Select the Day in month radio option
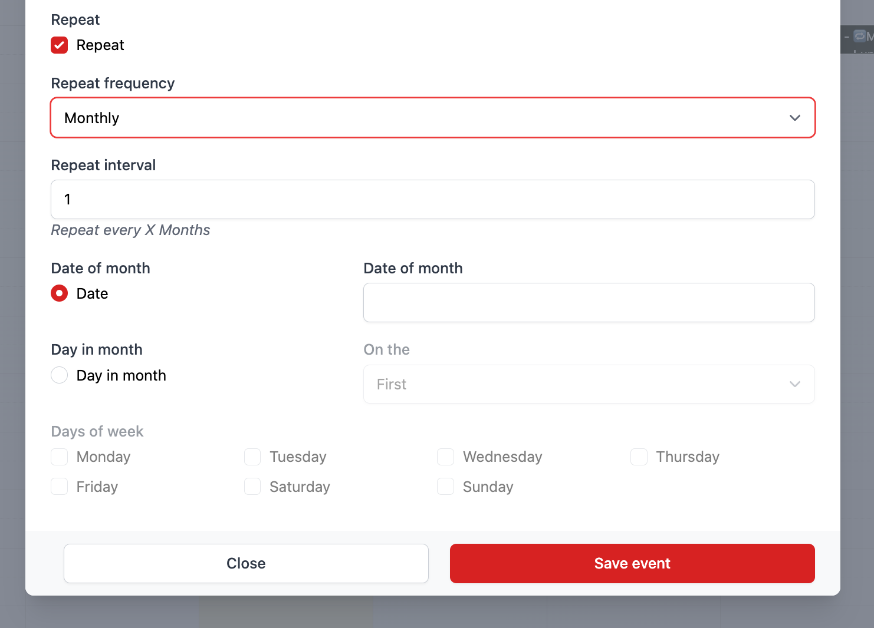 60,375
